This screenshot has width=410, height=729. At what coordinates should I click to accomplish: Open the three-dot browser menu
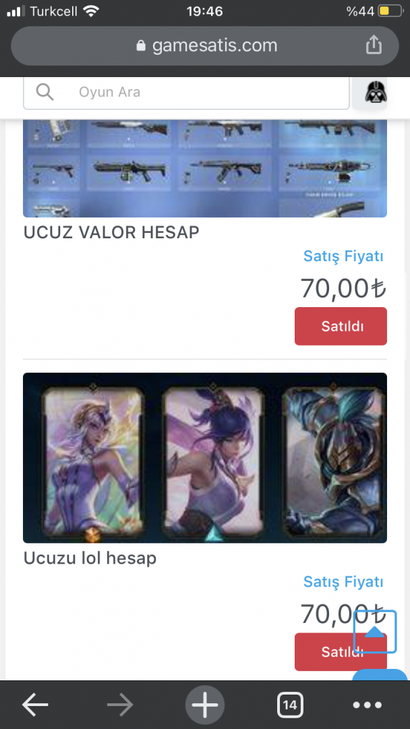tap(368, 705)
